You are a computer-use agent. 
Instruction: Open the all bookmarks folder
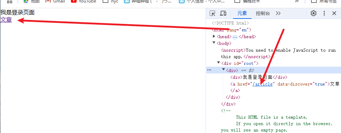(324, 1)
